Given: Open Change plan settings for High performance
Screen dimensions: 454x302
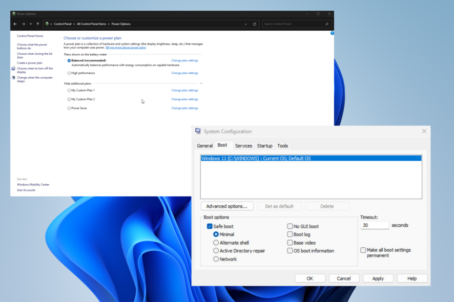Looking at the screenshot, I should (x=185, y=73).
